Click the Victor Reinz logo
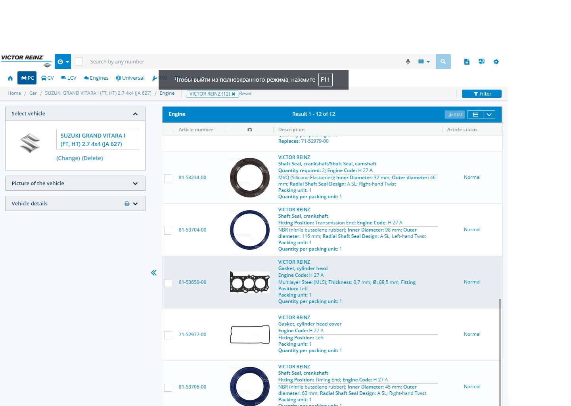 click(x=26, y=61)
